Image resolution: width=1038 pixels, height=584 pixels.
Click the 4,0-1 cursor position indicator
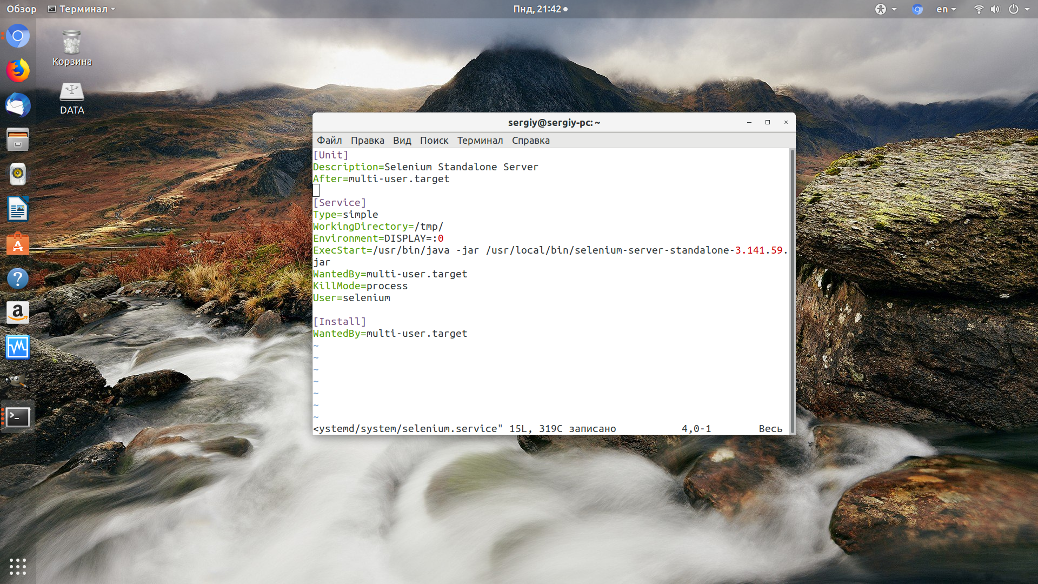(x=696, y=429)
